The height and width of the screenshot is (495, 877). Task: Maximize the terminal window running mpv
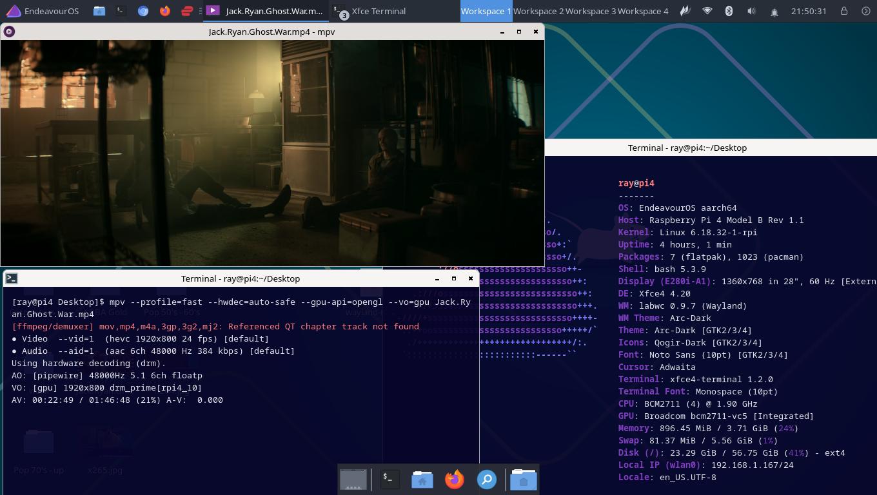[x=454, y=278]
